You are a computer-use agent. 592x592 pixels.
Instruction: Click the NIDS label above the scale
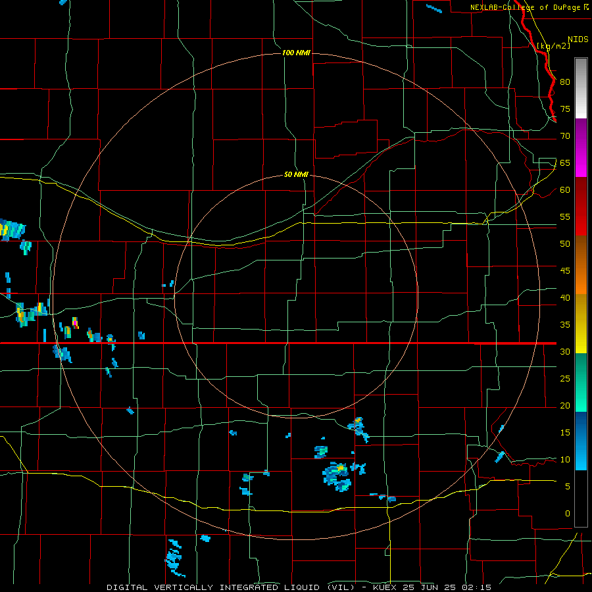[578, 39]
